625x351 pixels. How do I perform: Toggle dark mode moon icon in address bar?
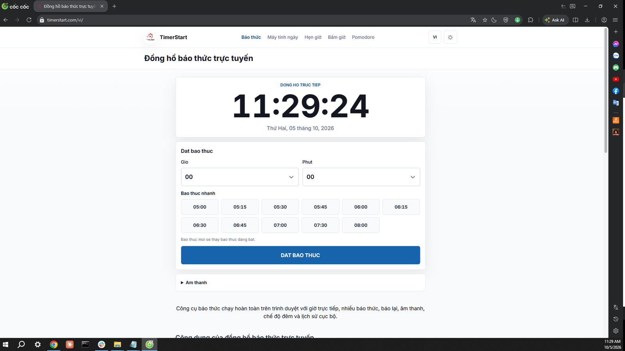coord(494,20)
